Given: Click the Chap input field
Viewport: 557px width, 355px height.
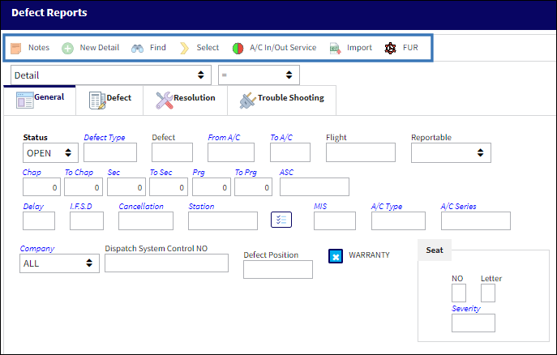Looking at the screenshot, I should point(41,186).
